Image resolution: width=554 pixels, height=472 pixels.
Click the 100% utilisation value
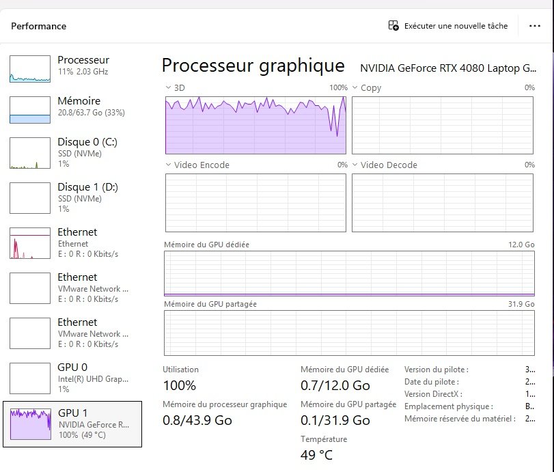[x=180, y=385]
